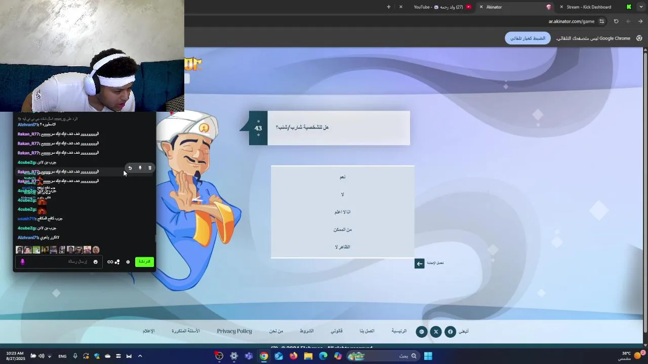
Task: Click the page vertical scrollbar
Action: [645, 192]
